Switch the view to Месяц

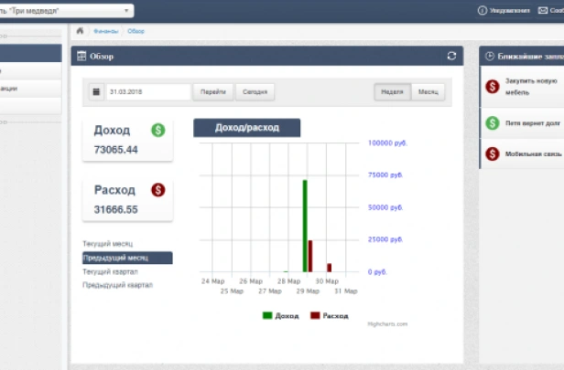pos(428,92)
